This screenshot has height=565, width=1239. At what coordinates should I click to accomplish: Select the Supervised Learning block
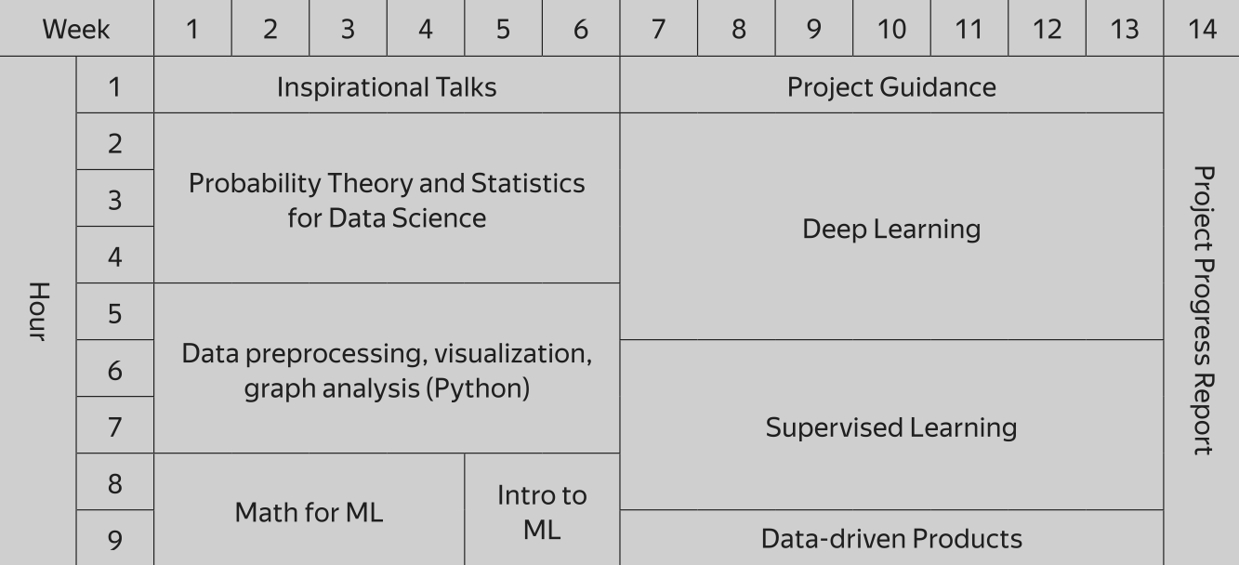point(891,426)
